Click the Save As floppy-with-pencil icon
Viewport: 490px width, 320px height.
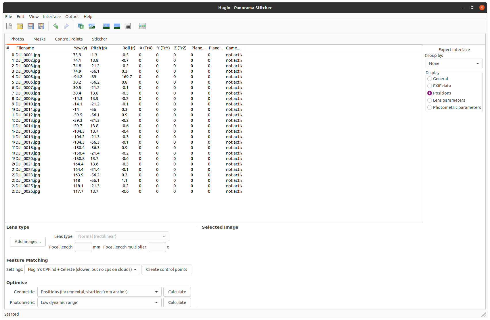pyautogui.click(x=41, y=26)
